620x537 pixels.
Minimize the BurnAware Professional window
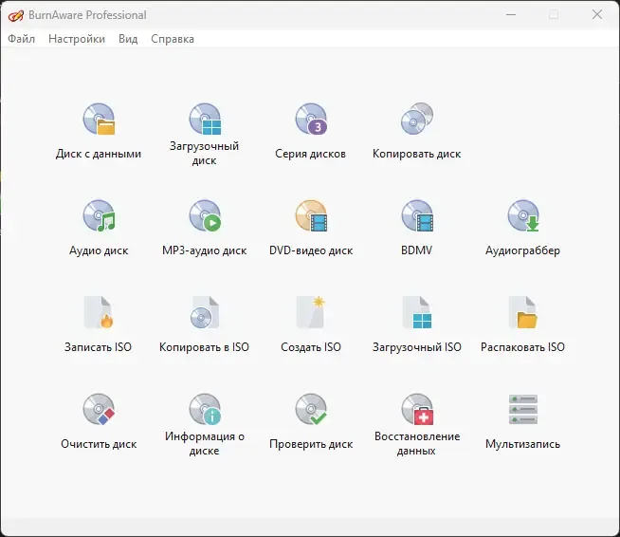[511, 14]
